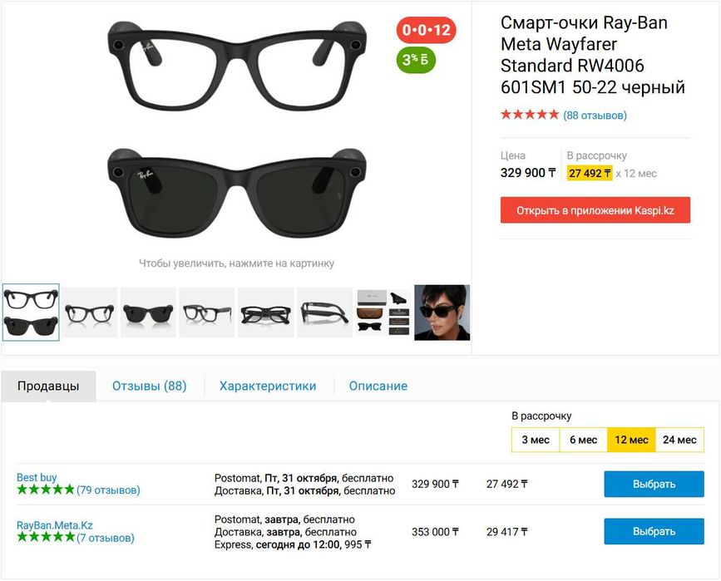Open the Описание tab

coord(378,386)
